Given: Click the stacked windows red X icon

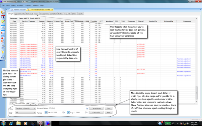Looking at the screenshot, I should pyautogui.click(x=3, y=37).
